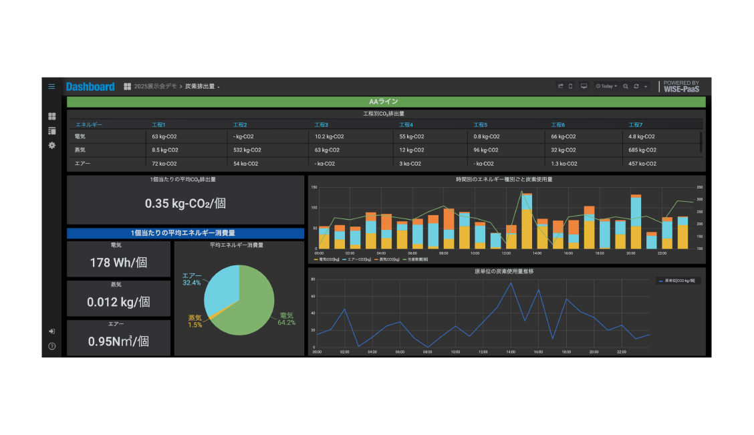
Task: Open the help question mark icon
Action: 52,346
